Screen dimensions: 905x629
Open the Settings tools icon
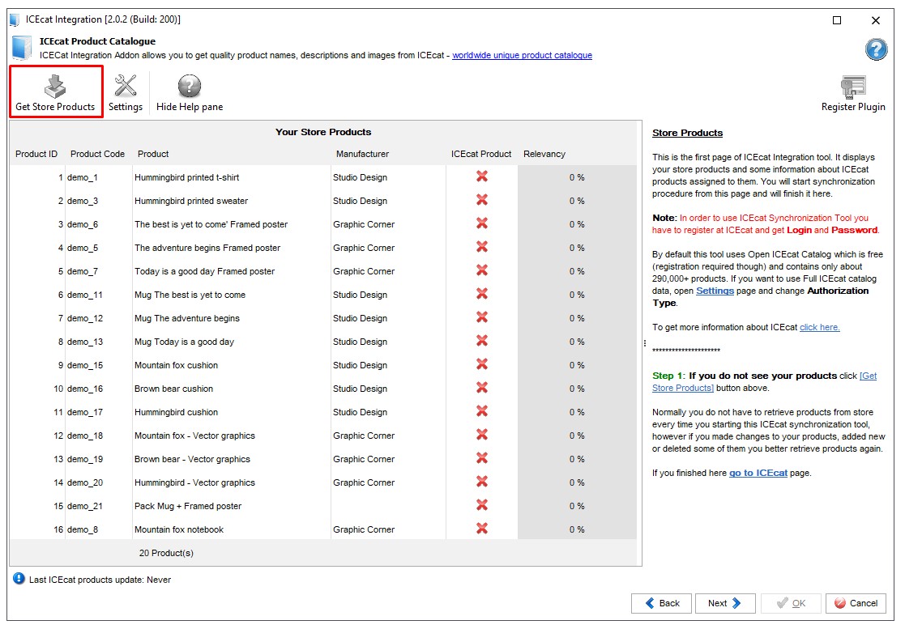point(126,86)
